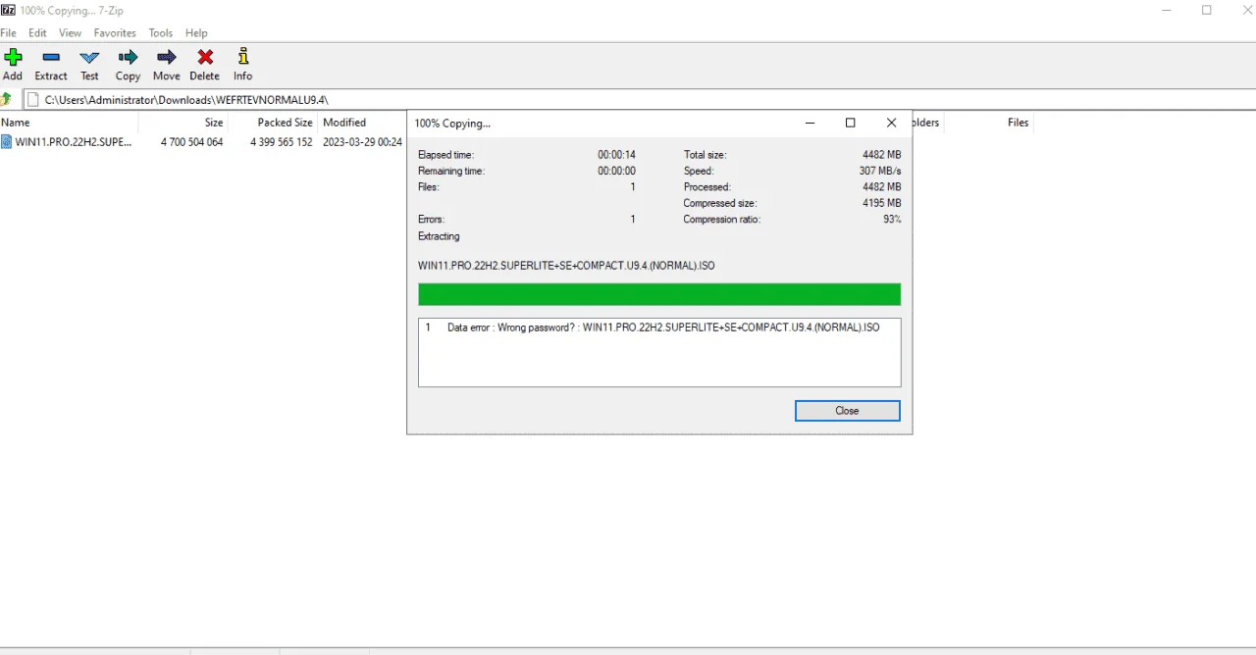Screen dimensions: 1256x655
Task: Minimize the Copying progress dialog
Action: pos(811,123)
